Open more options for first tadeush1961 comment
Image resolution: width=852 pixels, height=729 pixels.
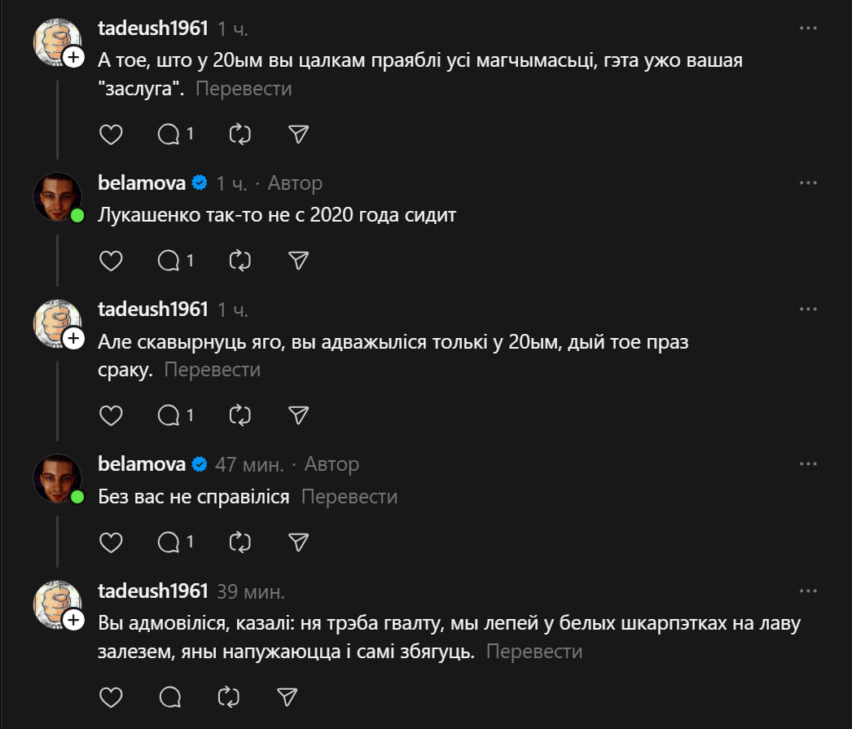[808, 28]
